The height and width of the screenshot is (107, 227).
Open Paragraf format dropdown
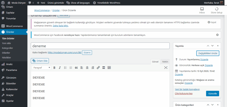pos(41,67)
